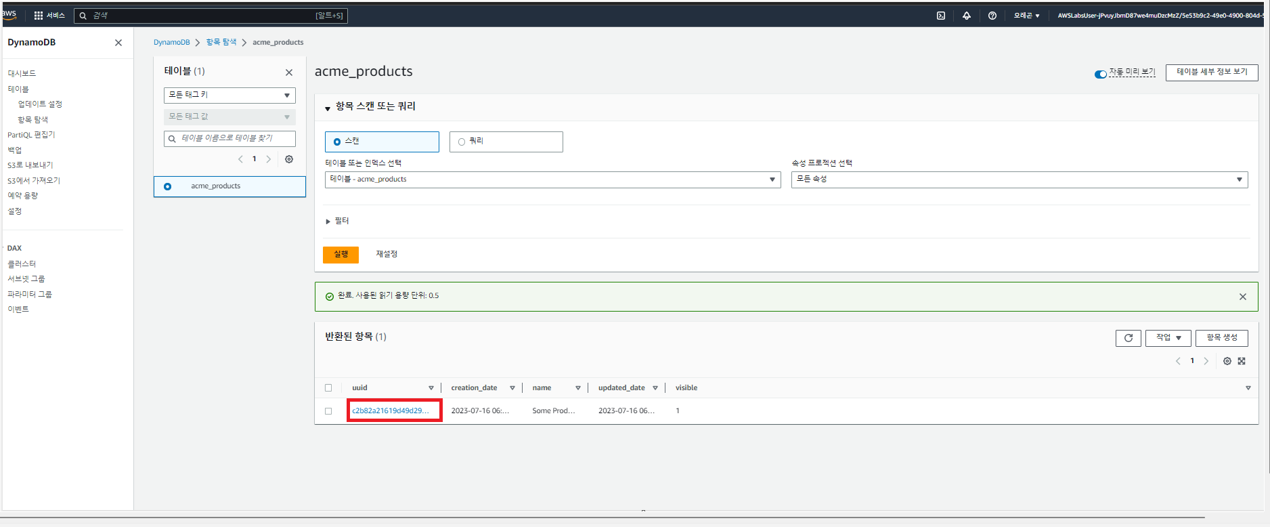Go to the next tables page
The image size is (1270, 527).
(269, 159)
